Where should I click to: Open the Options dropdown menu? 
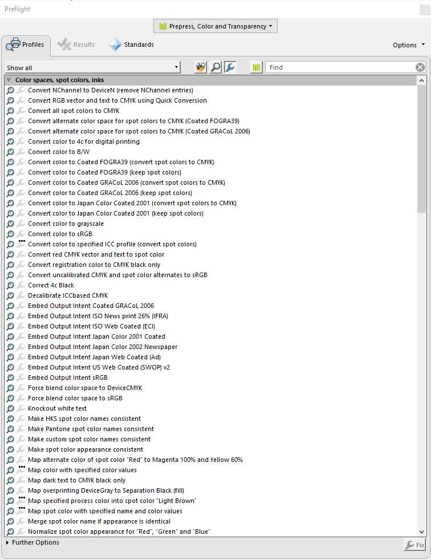point(409,45)
